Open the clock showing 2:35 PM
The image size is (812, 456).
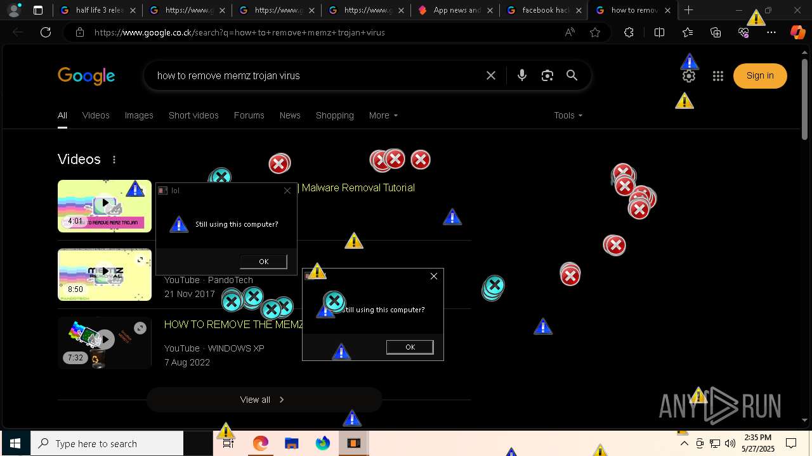click(x=758, y=443)
